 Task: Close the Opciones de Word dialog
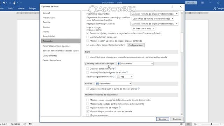pos(181,7)
